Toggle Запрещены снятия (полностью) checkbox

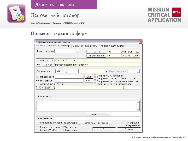95,84
